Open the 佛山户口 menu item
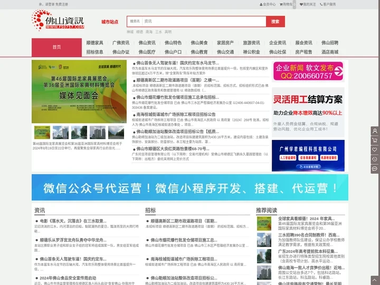This screenshot has height=285, width=380. [173, 52]
